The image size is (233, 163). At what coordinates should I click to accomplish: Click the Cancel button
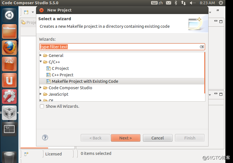158,138
